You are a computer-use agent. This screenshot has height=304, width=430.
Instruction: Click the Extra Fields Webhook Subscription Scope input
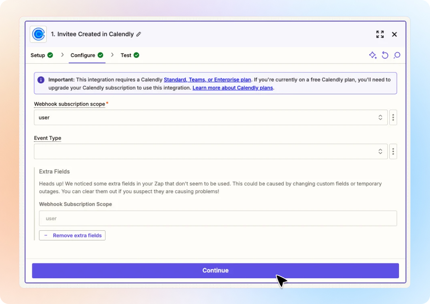coord(218,218)
